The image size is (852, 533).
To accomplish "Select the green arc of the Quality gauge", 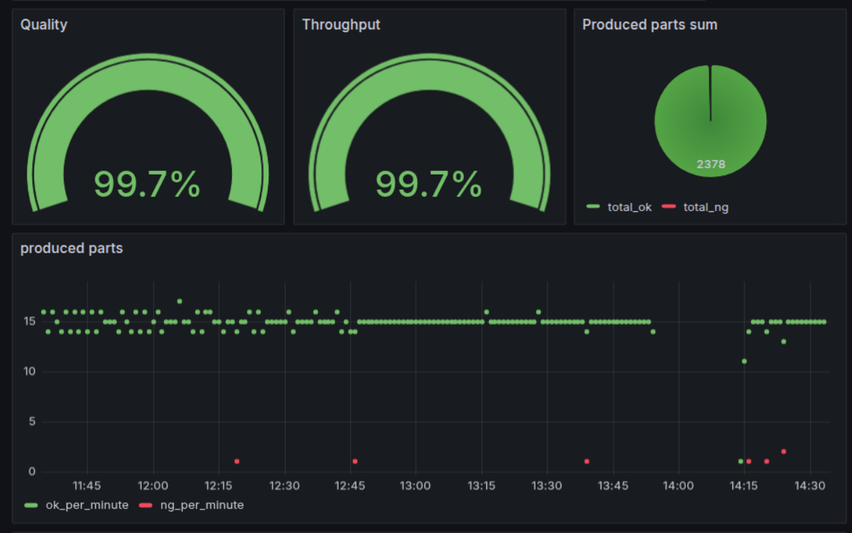I will (x=147, y=76).
